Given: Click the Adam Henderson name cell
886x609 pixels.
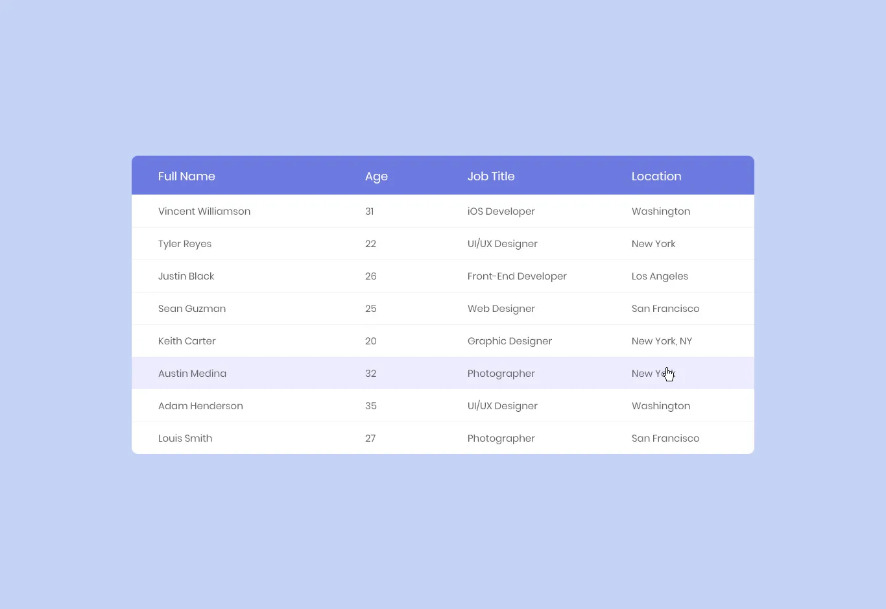Looking at the screenshot, I should [200, 406].
